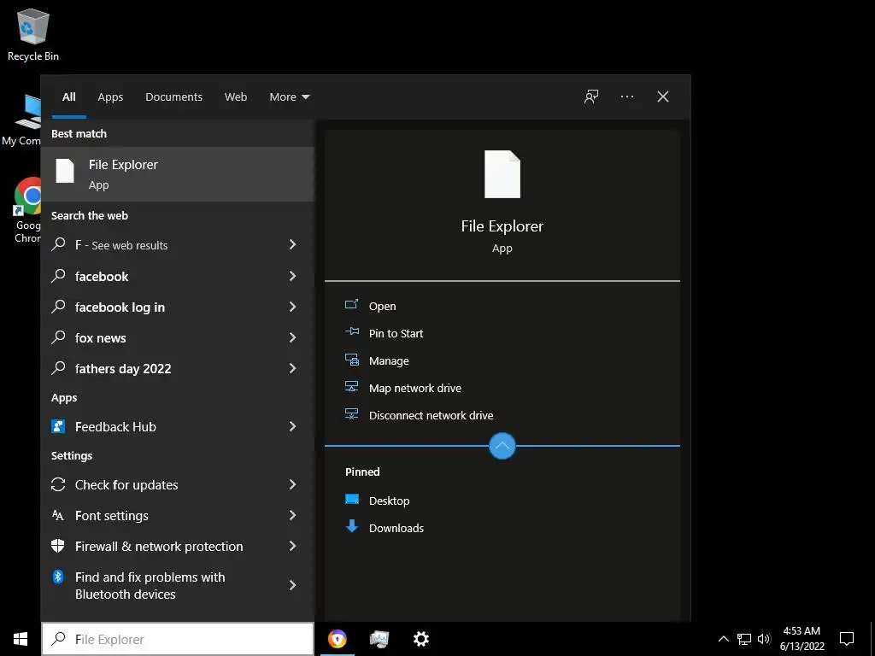Open Google Chrome shortcut on the desktop
Image resolution: width=875 pixels, height=656 pixels.
pyautogui.click(x=28, y=210)
